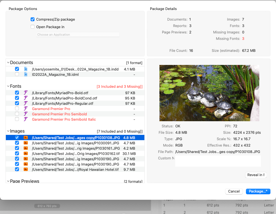Click the Cancel button

pos(234,191)
